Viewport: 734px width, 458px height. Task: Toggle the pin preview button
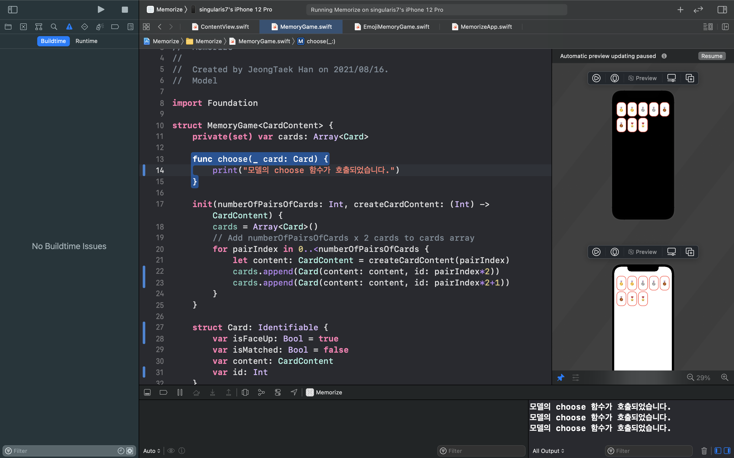[560, 377]
